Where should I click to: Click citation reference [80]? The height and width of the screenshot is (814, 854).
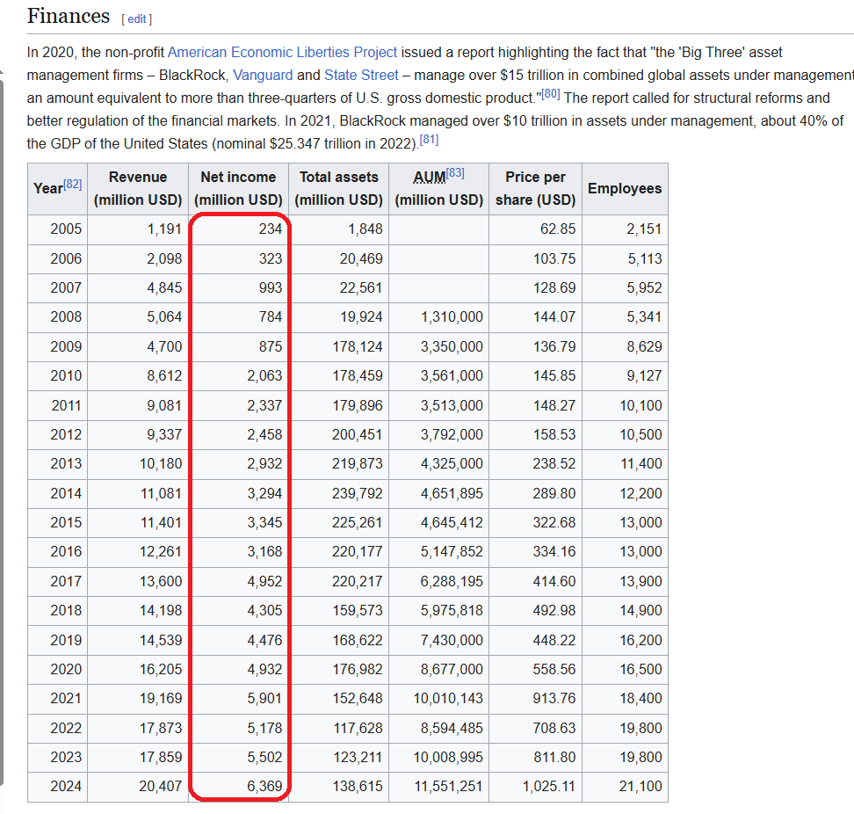(551, 94)
